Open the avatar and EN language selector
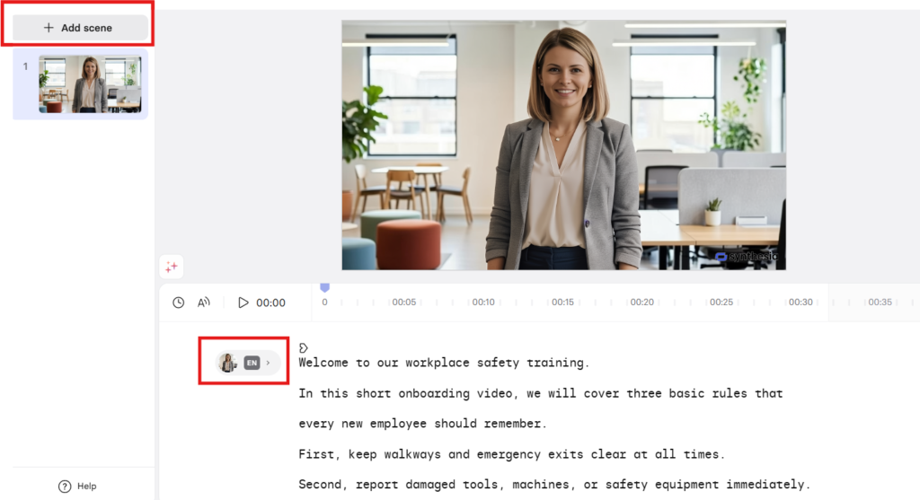The width and height of the screenshot is (920, 500). (x=247, y=363)
